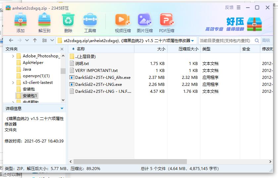The image size is (278, 178).
Task: Click the horizontal scrollbar thumb
Action: (x=130, y=161)
